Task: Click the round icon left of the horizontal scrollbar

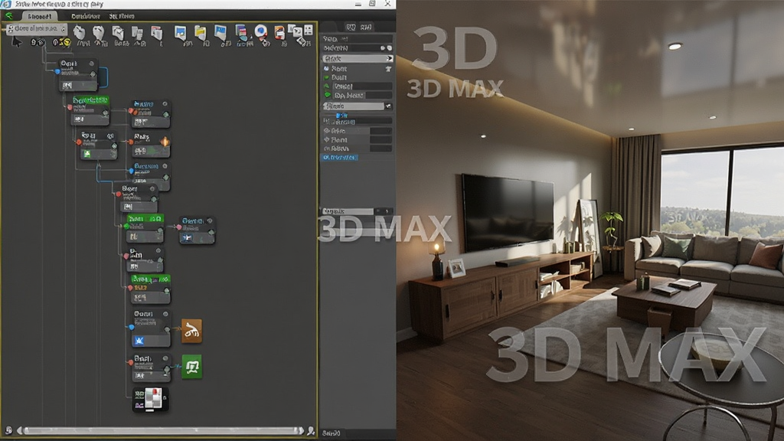Action: [8, 430]
